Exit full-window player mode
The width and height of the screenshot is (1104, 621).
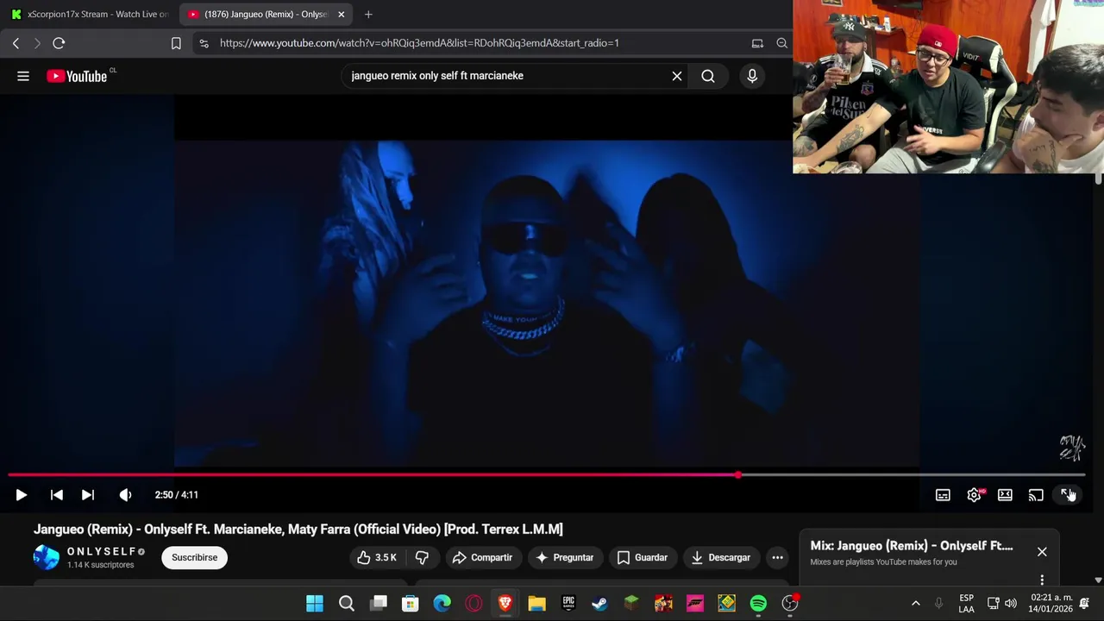coord(1067,495)
